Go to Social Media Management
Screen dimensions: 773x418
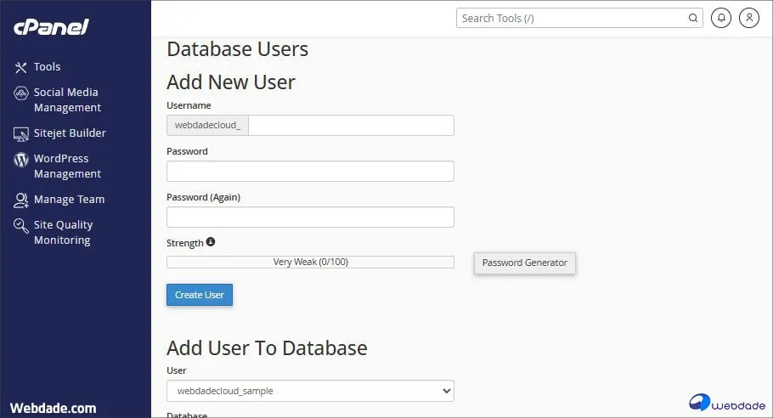coord(67,99)
